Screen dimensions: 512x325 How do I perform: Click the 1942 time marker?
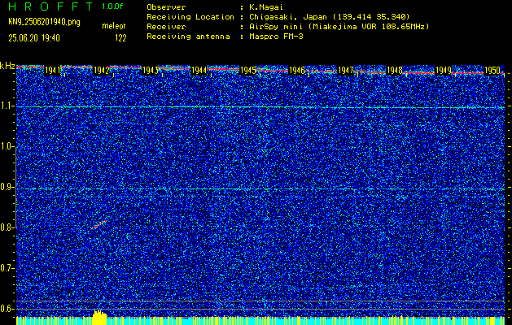[x=101, y=70]
